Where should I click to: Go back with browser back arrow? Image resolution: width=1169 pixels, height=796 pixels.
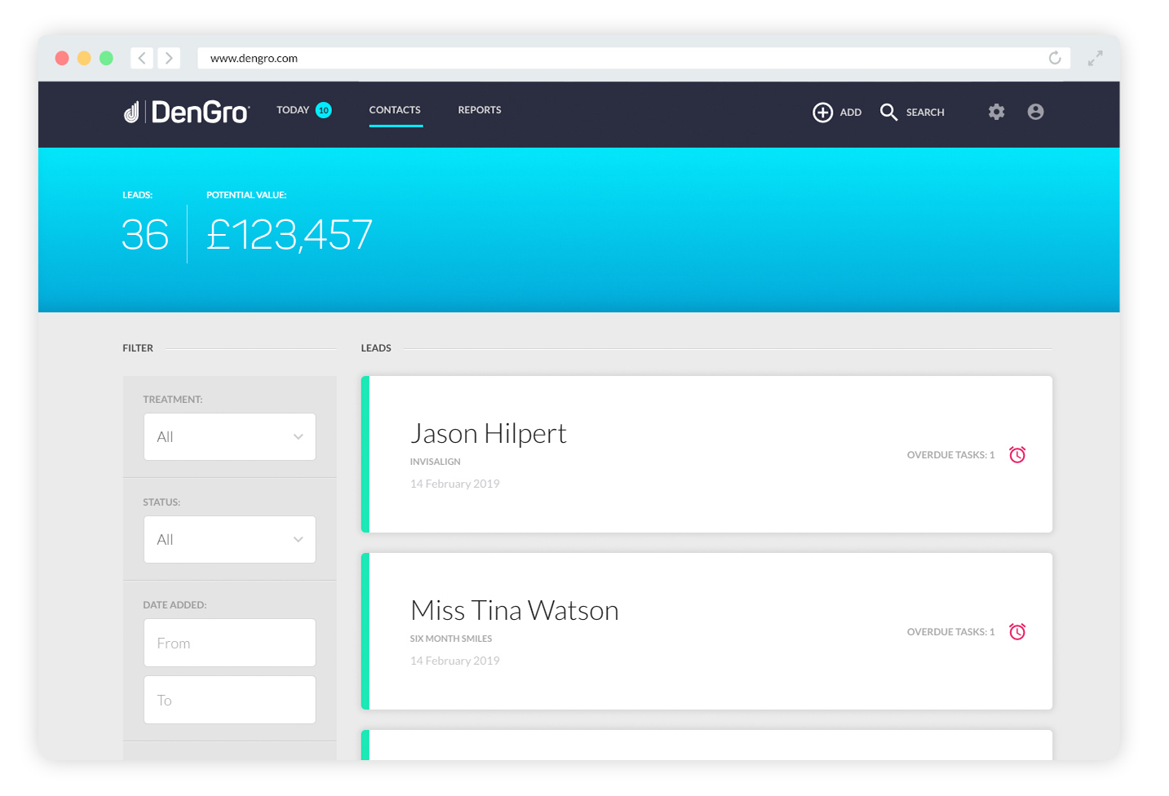[x=142, y=58]
